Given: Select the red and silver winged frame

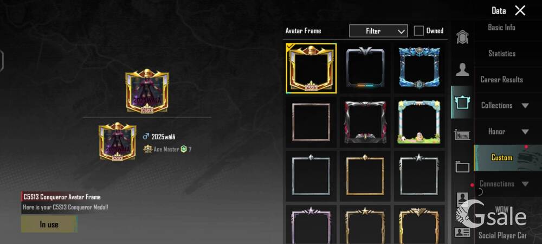Looking at the screenshot, I should coord(365,123).
